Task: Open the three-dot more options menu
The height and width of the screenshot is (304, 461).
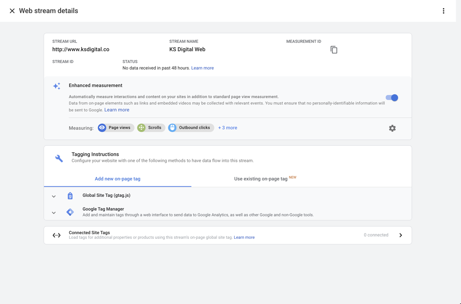Action: click(443, 11)
